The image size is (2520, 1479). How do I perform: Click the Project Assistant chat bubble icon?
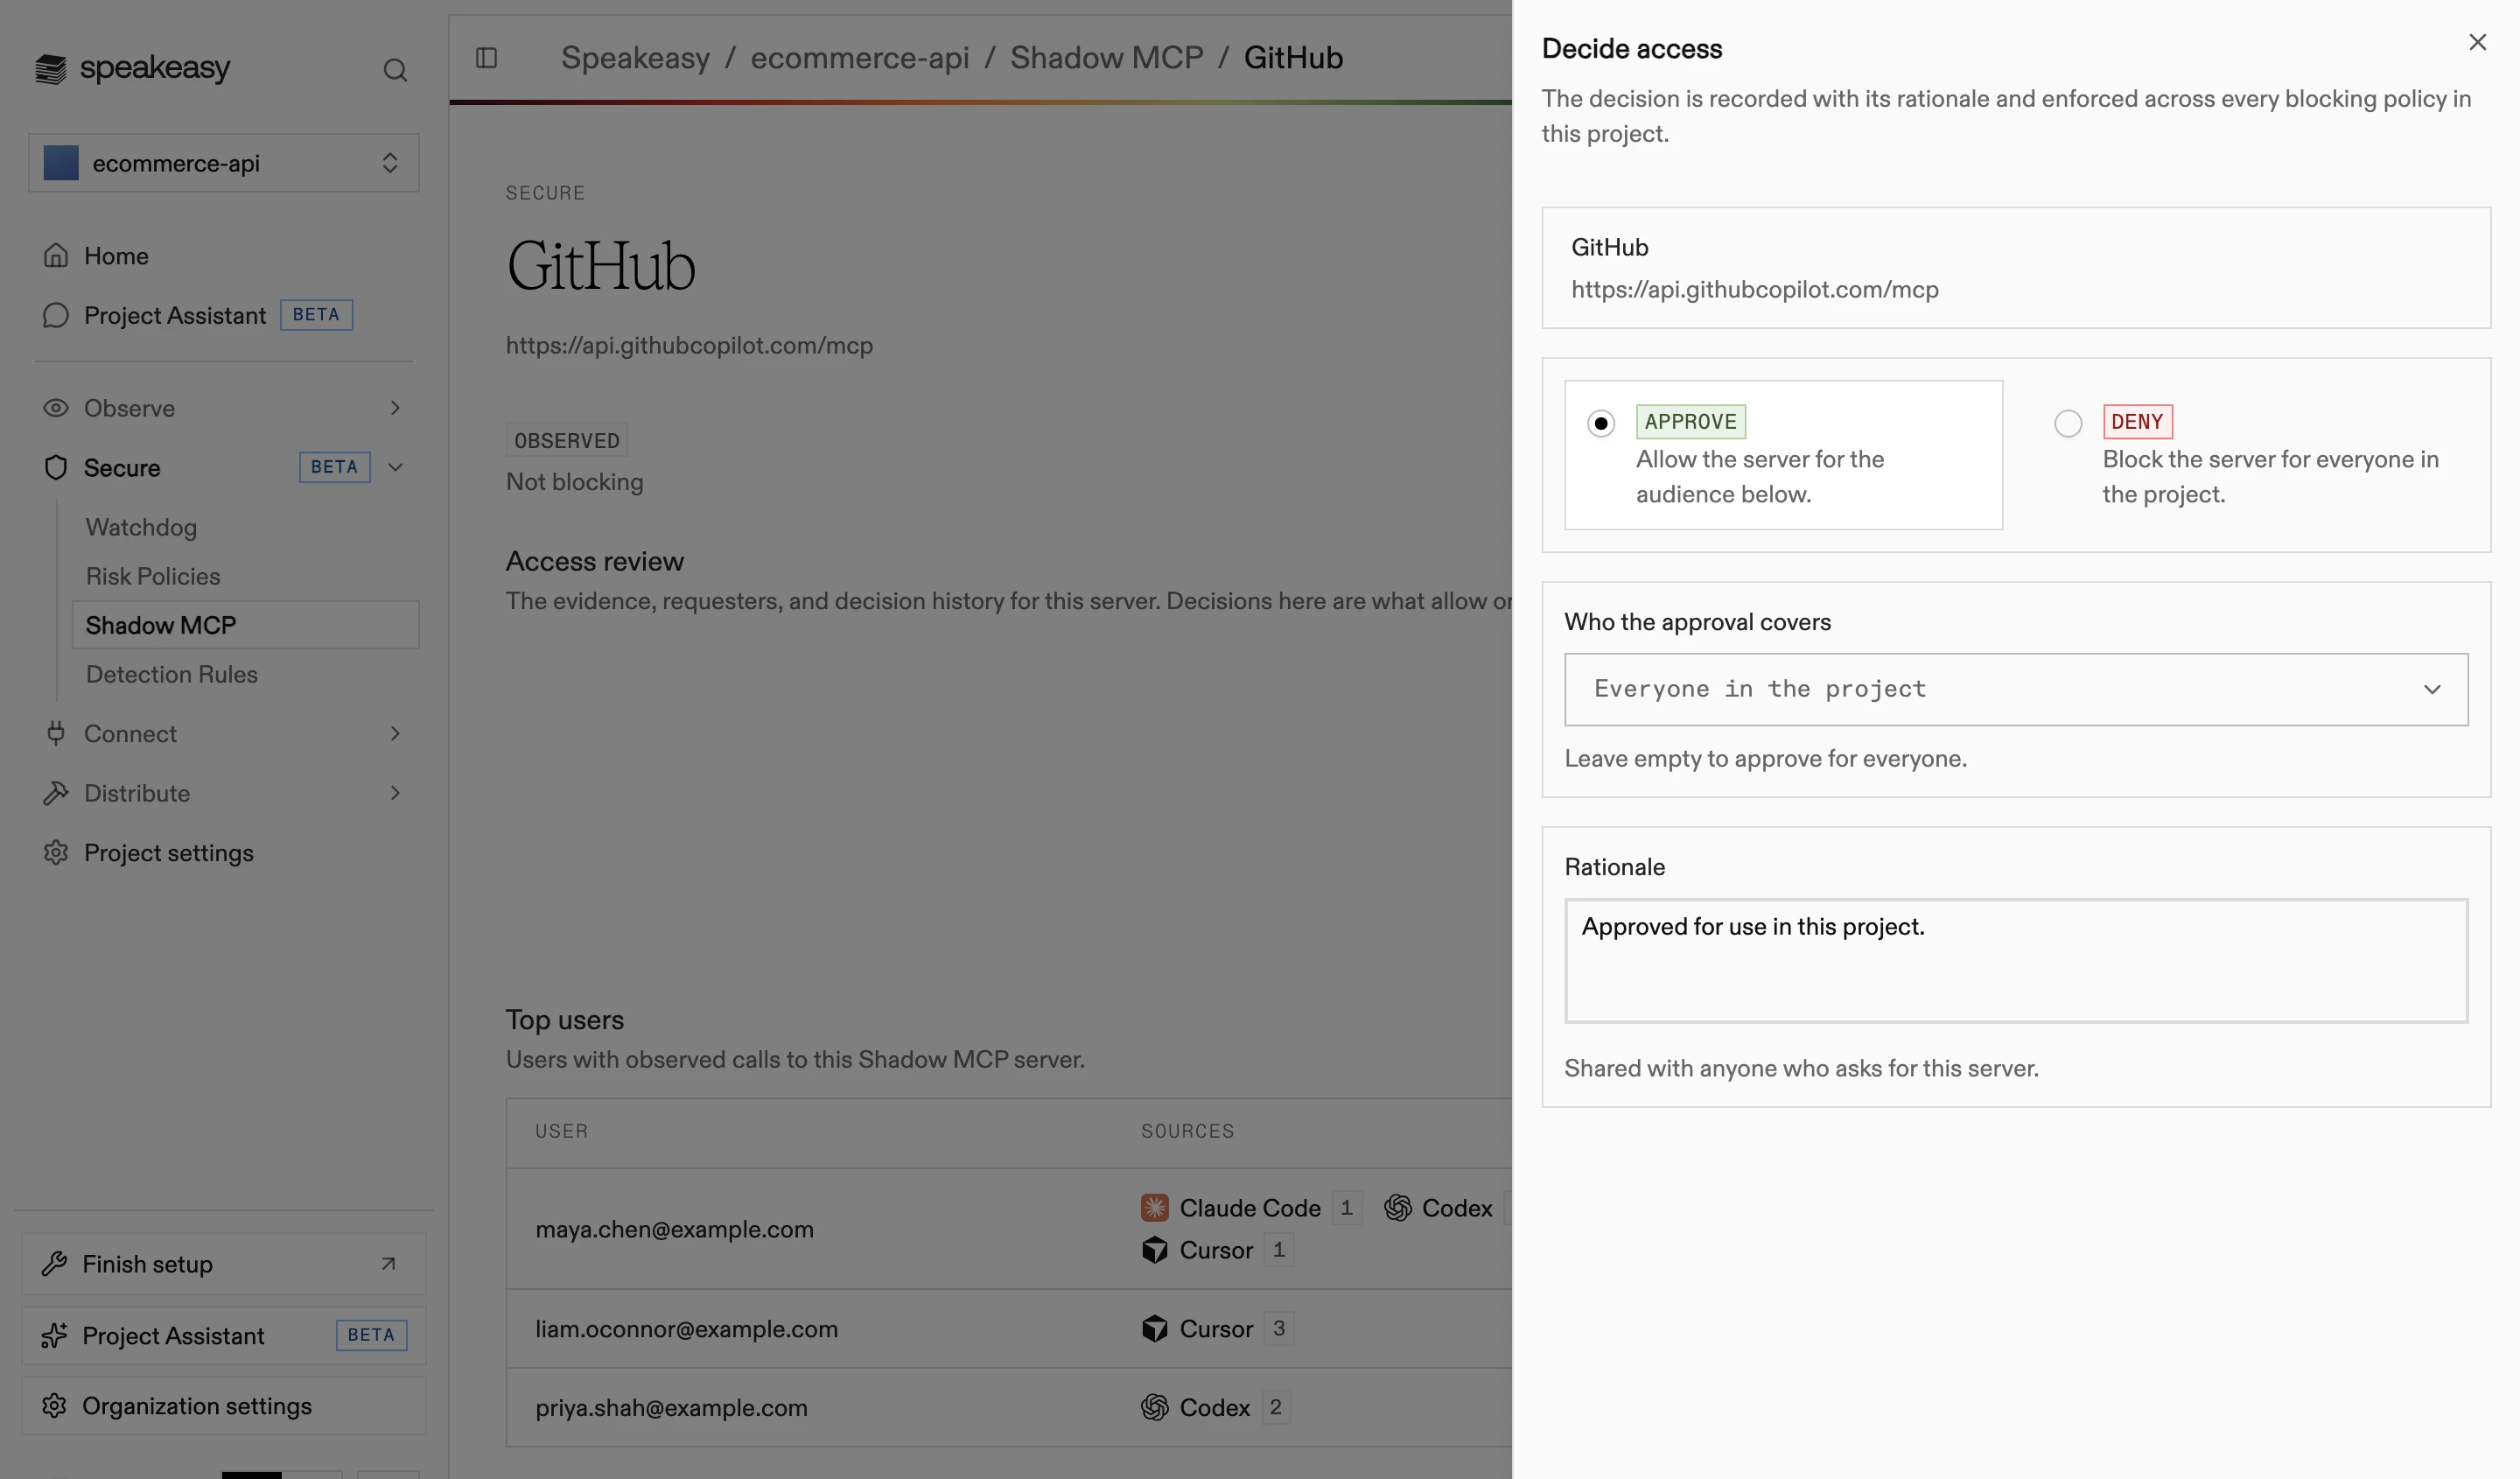point(56,316)
